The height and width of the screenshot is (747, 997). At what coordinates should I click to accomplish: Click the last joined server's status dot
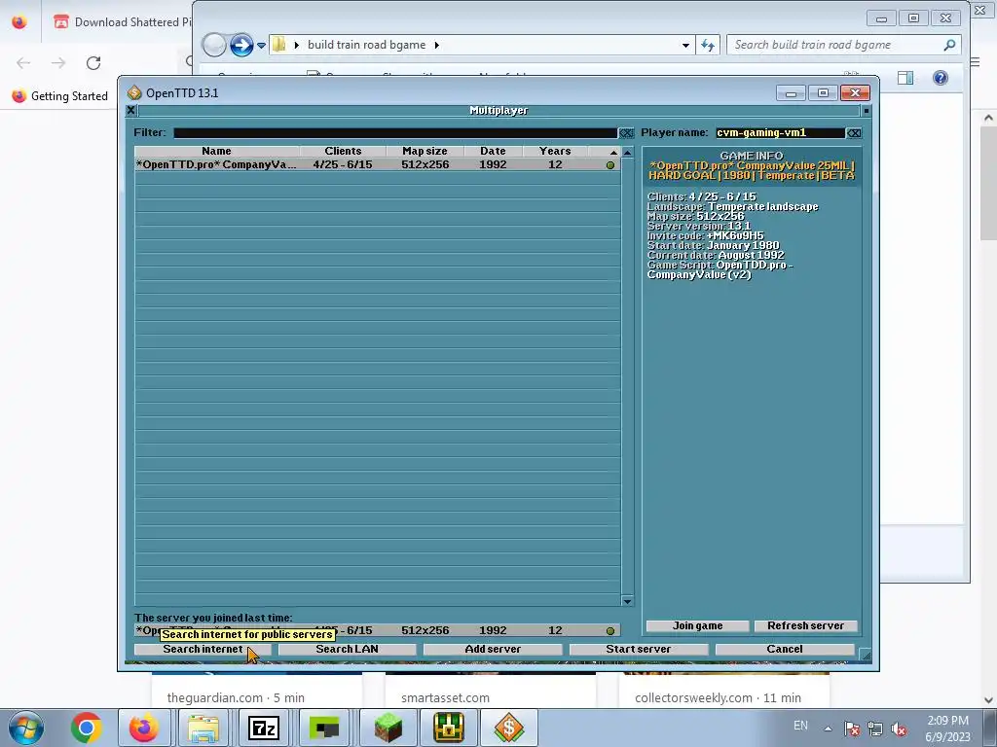(x=610, y=630)
